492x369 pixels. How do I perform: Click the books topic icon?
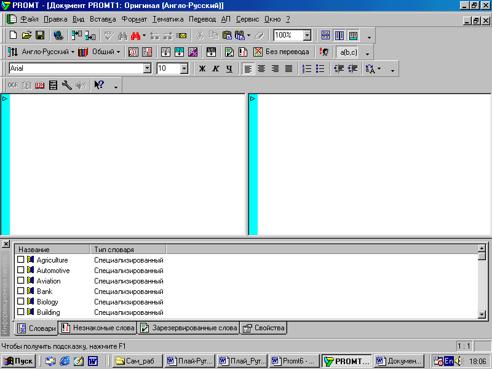[83, 52]
